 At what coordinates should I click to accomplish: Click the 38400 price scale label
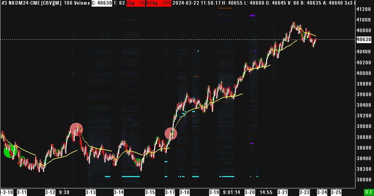pyautogui.click(x=363, y=159)
